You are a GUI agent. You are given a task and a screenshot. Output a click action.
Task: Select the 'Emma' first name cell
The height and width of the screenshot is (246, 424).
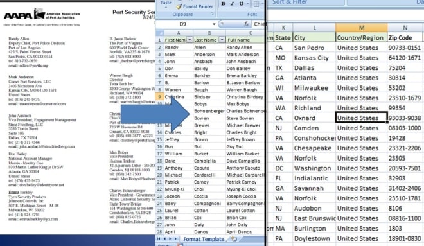[x=178, y=75]
